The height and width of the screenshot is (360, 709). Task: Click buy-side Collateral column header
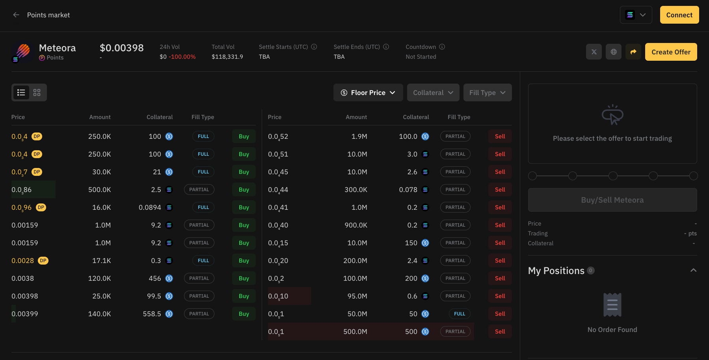click(160, 117)
